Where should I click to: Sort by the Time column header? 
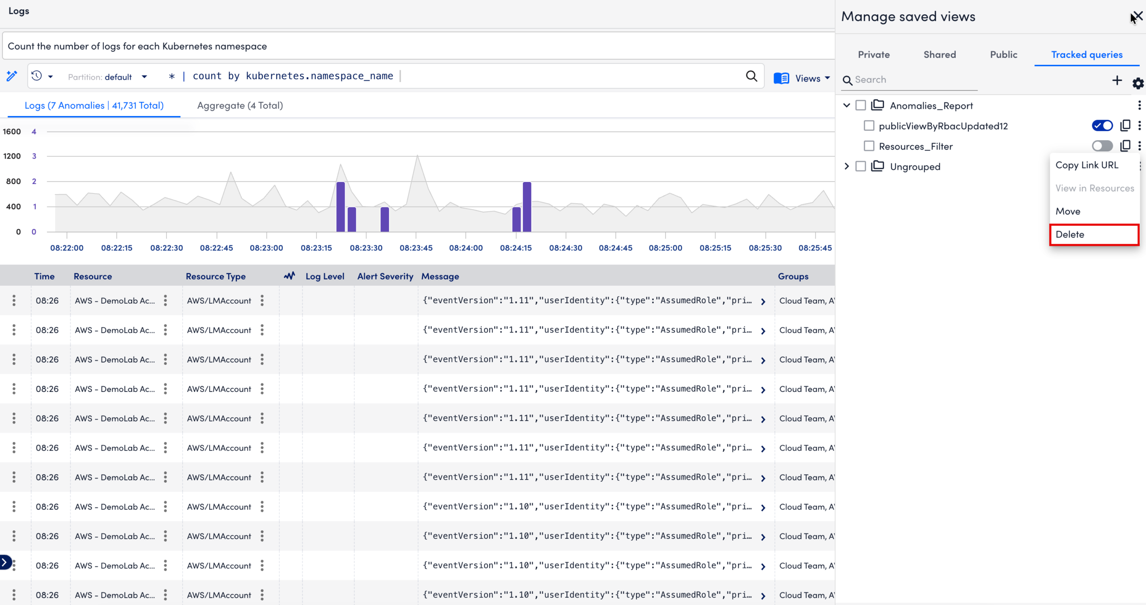[x=44, y=276]
